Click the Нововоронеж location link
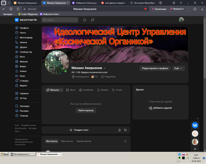The image size is (206, 164). click(80, 77)
